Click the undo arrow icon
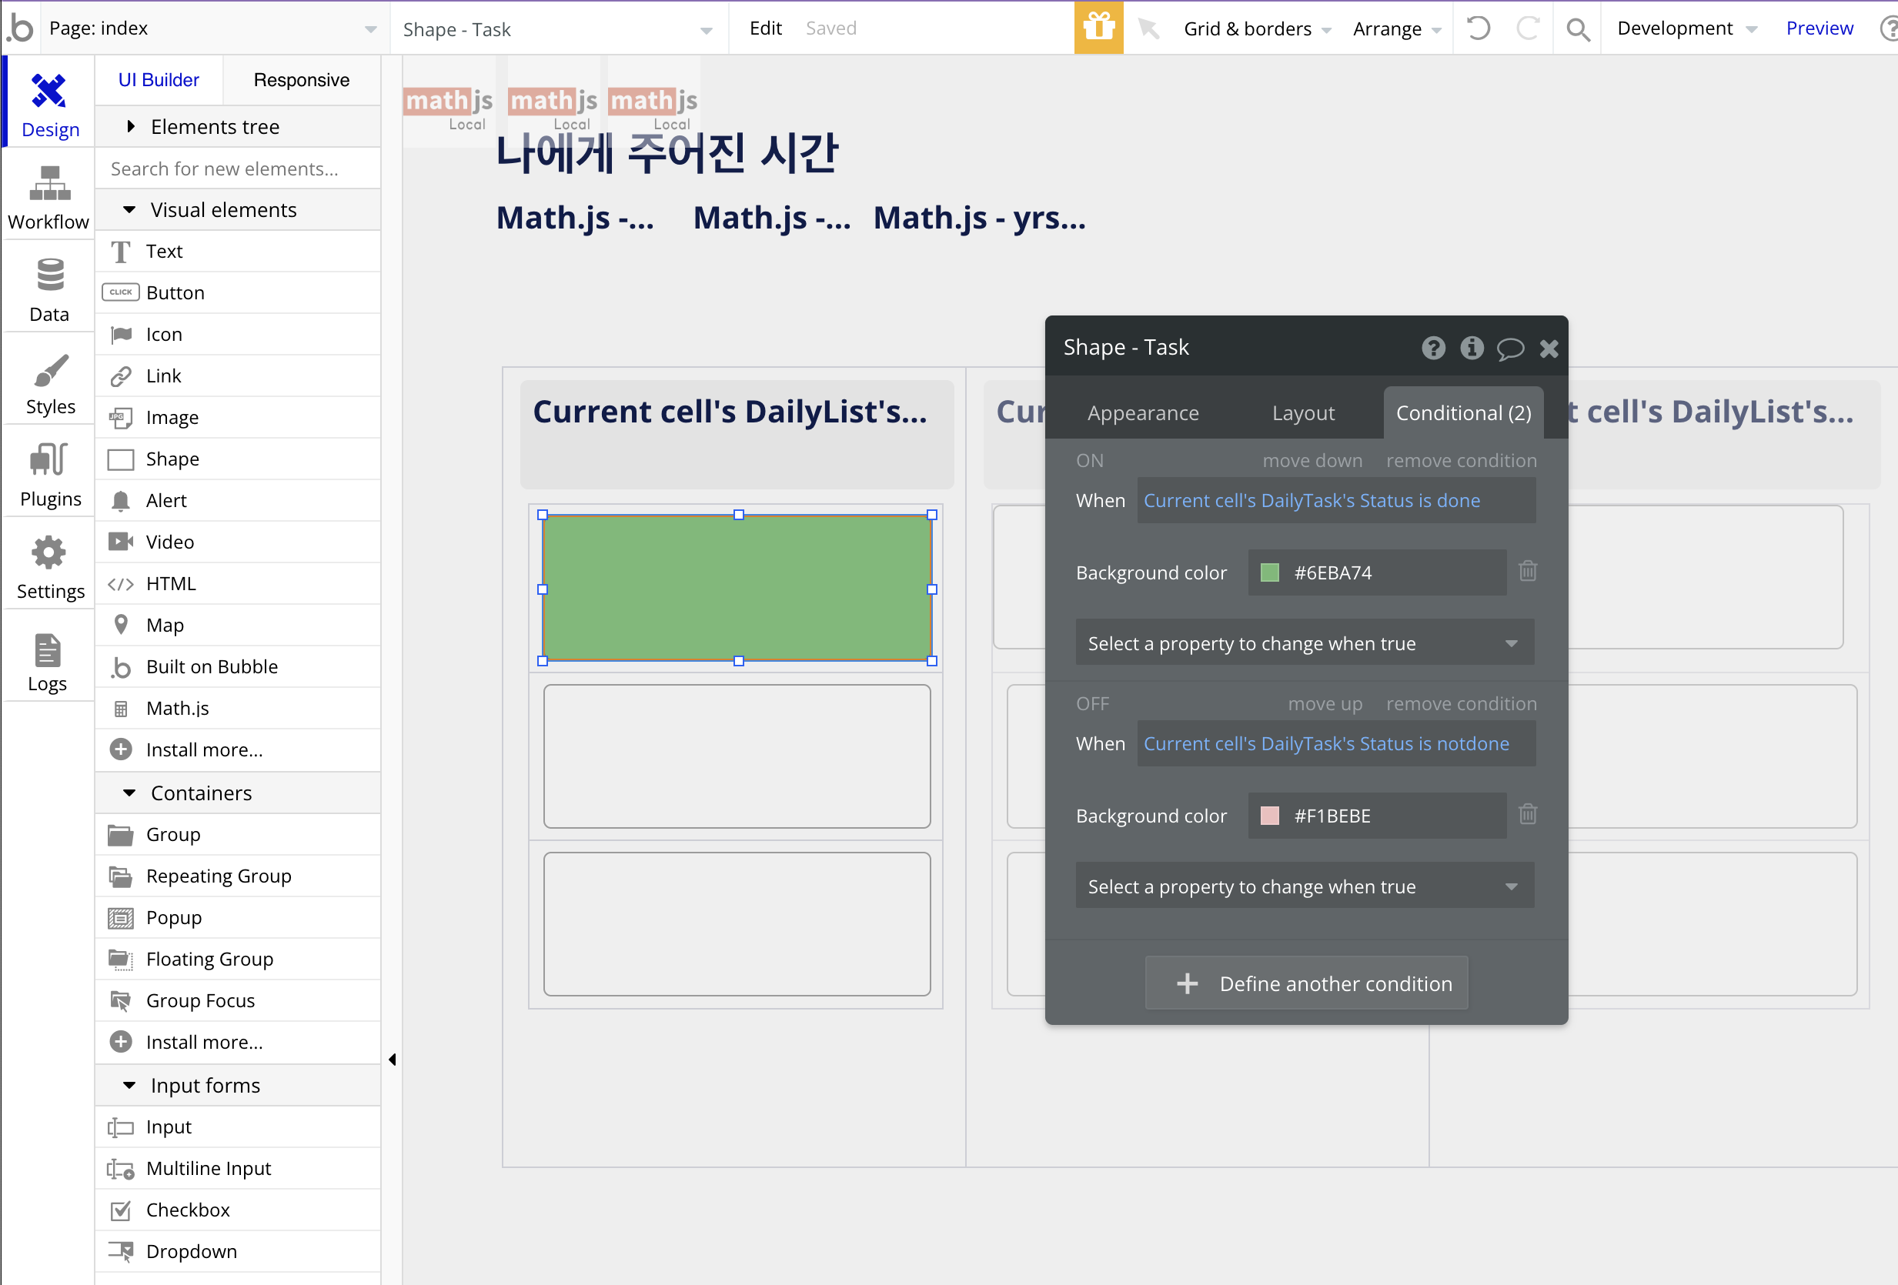Image resolution: width=1898 pixels, height=1285 pixels. click(1479, 28)
